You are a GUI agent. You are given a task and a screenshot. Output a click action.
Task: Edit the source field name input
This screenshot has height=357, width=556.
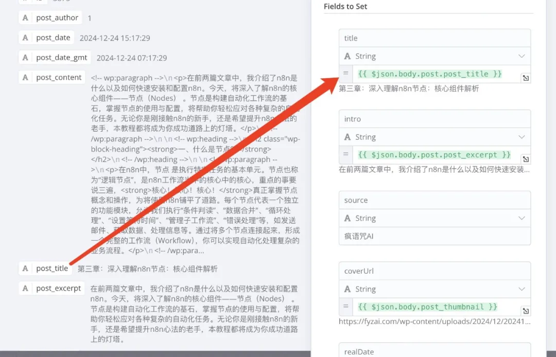point(435,200)
